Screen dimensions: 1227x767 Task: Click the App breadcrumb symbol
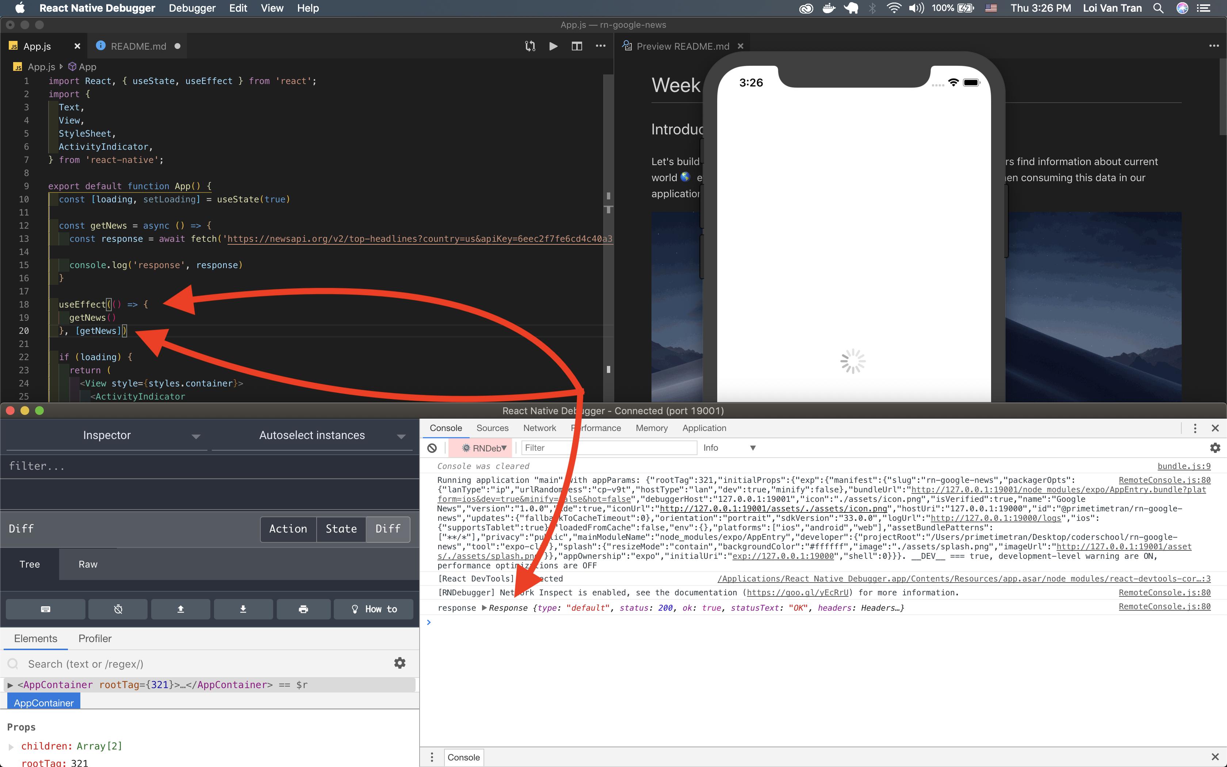[x=82, y=67]
